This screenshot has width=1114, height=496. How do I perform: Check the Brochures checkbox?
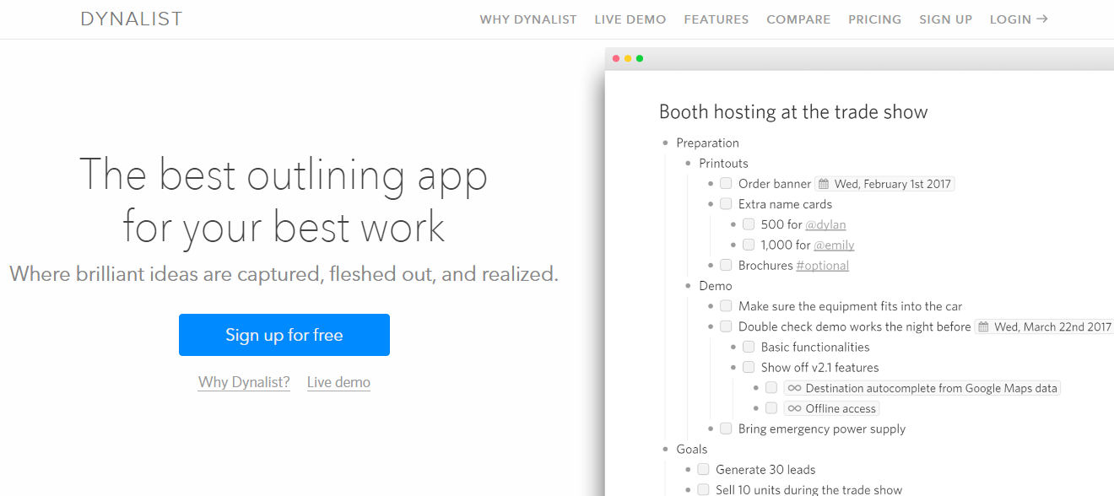coord(726,265)
